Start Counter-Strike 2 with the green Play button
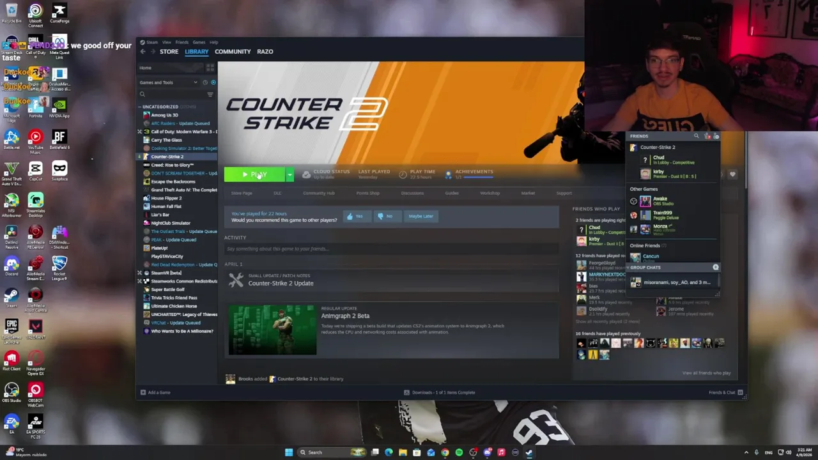This screenshot has height=460, width=818. click(254, 174)
